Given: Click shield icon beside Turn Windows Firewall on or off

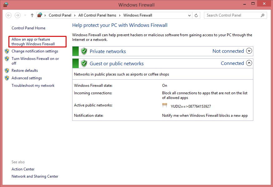Looking at the screenshot, I should pos(7,59).
